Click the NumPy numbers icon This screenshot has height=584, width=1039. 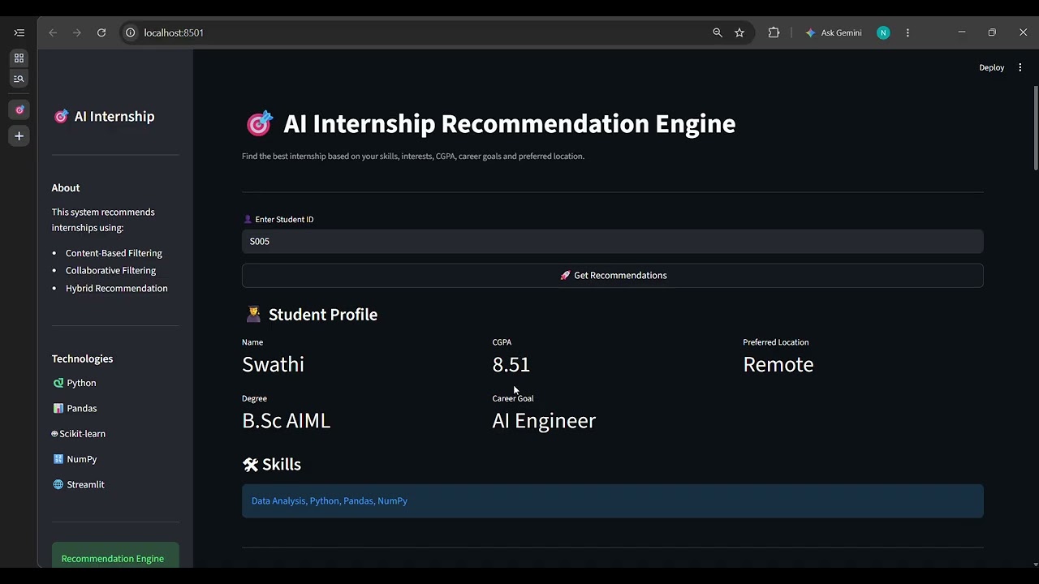(x=58, y=459)
